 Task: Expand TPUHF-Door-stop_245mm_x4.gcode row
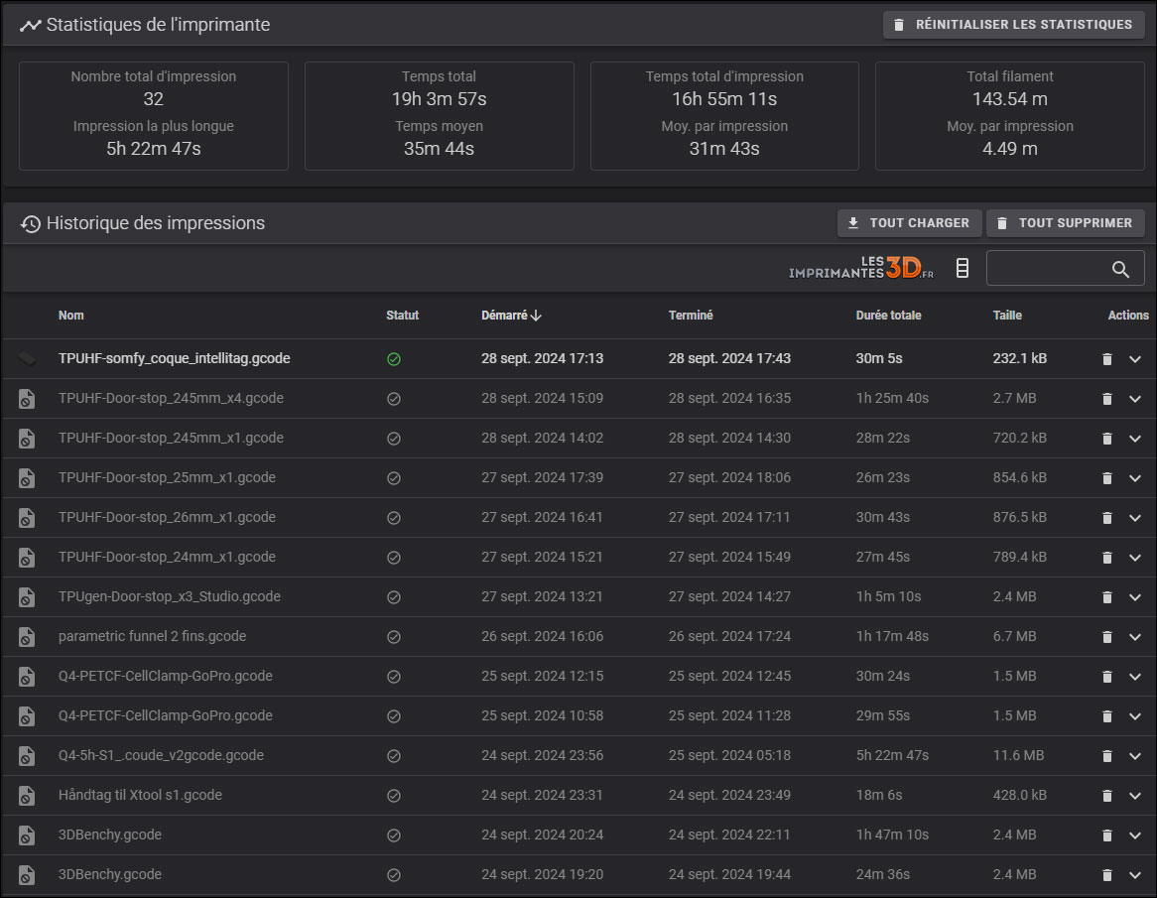click(1135, 399)
